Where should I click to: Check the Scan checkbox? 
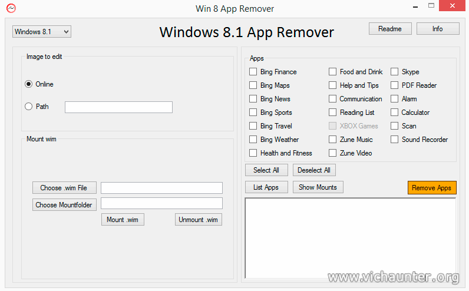click(395, 126)
